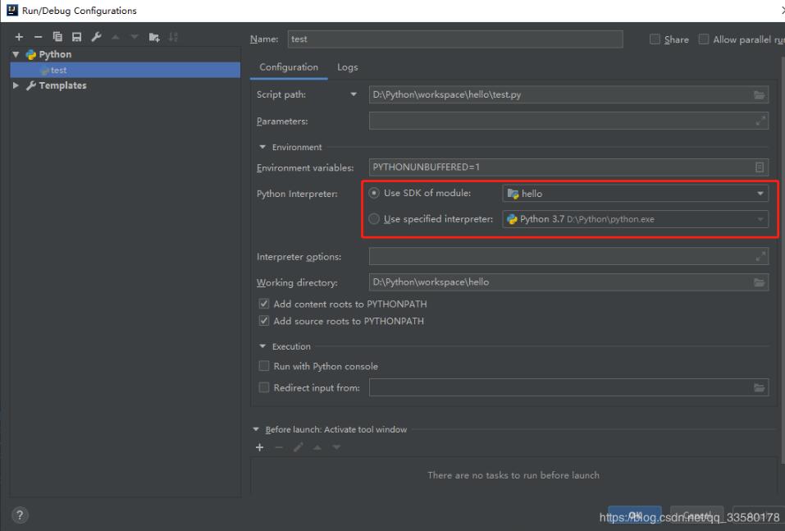Click the no tasks to run message
This screenshot has width=785, height=531.
click(513, 475)
